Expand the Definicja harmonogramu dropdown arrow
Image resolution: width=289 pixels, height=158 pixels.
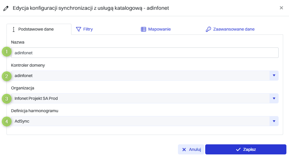click(x=274, y=121)
